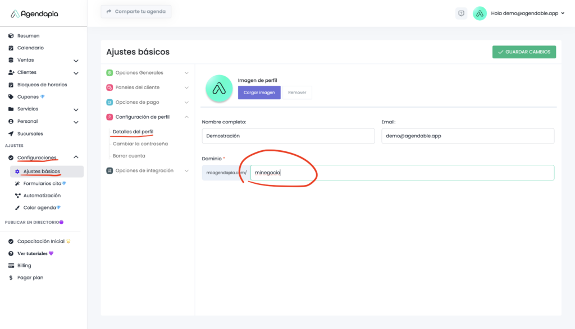Click the Opciones de pago icon
Viewport: 575px width, 329px height.
point(109,103)
